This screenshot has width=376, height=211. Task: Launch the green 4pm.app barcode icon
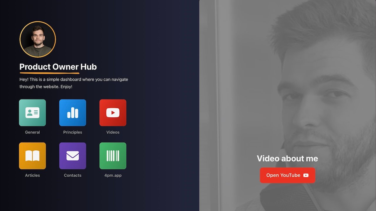(113, 156)
